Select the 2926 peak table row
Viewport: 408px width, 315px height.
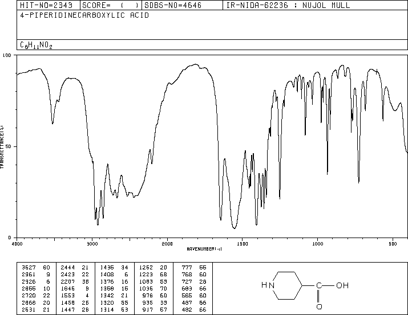[x=36, y=281]
